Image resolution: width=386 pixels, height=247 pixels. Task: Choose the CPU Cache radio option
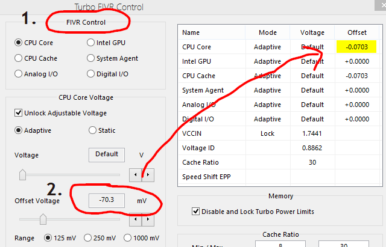click(19, 58)
